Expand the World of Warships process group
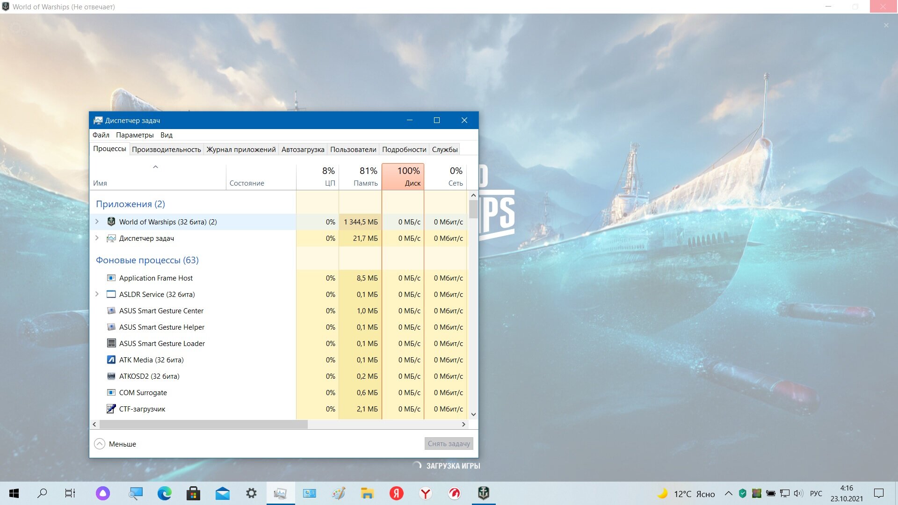The width and height of the screenshot is (898, 505). 97,222
